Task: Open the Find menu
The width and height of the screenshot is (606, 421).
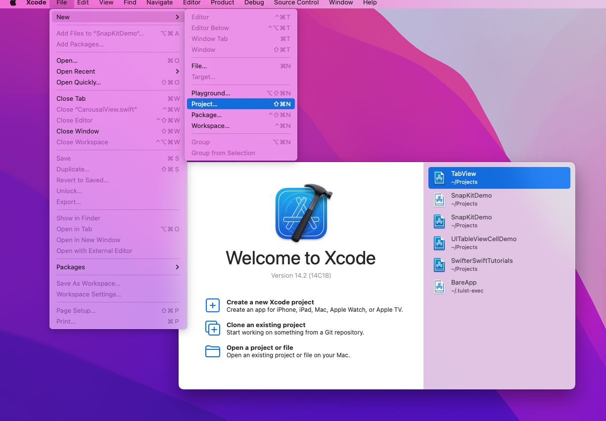Action: click(x=130, y=2)
